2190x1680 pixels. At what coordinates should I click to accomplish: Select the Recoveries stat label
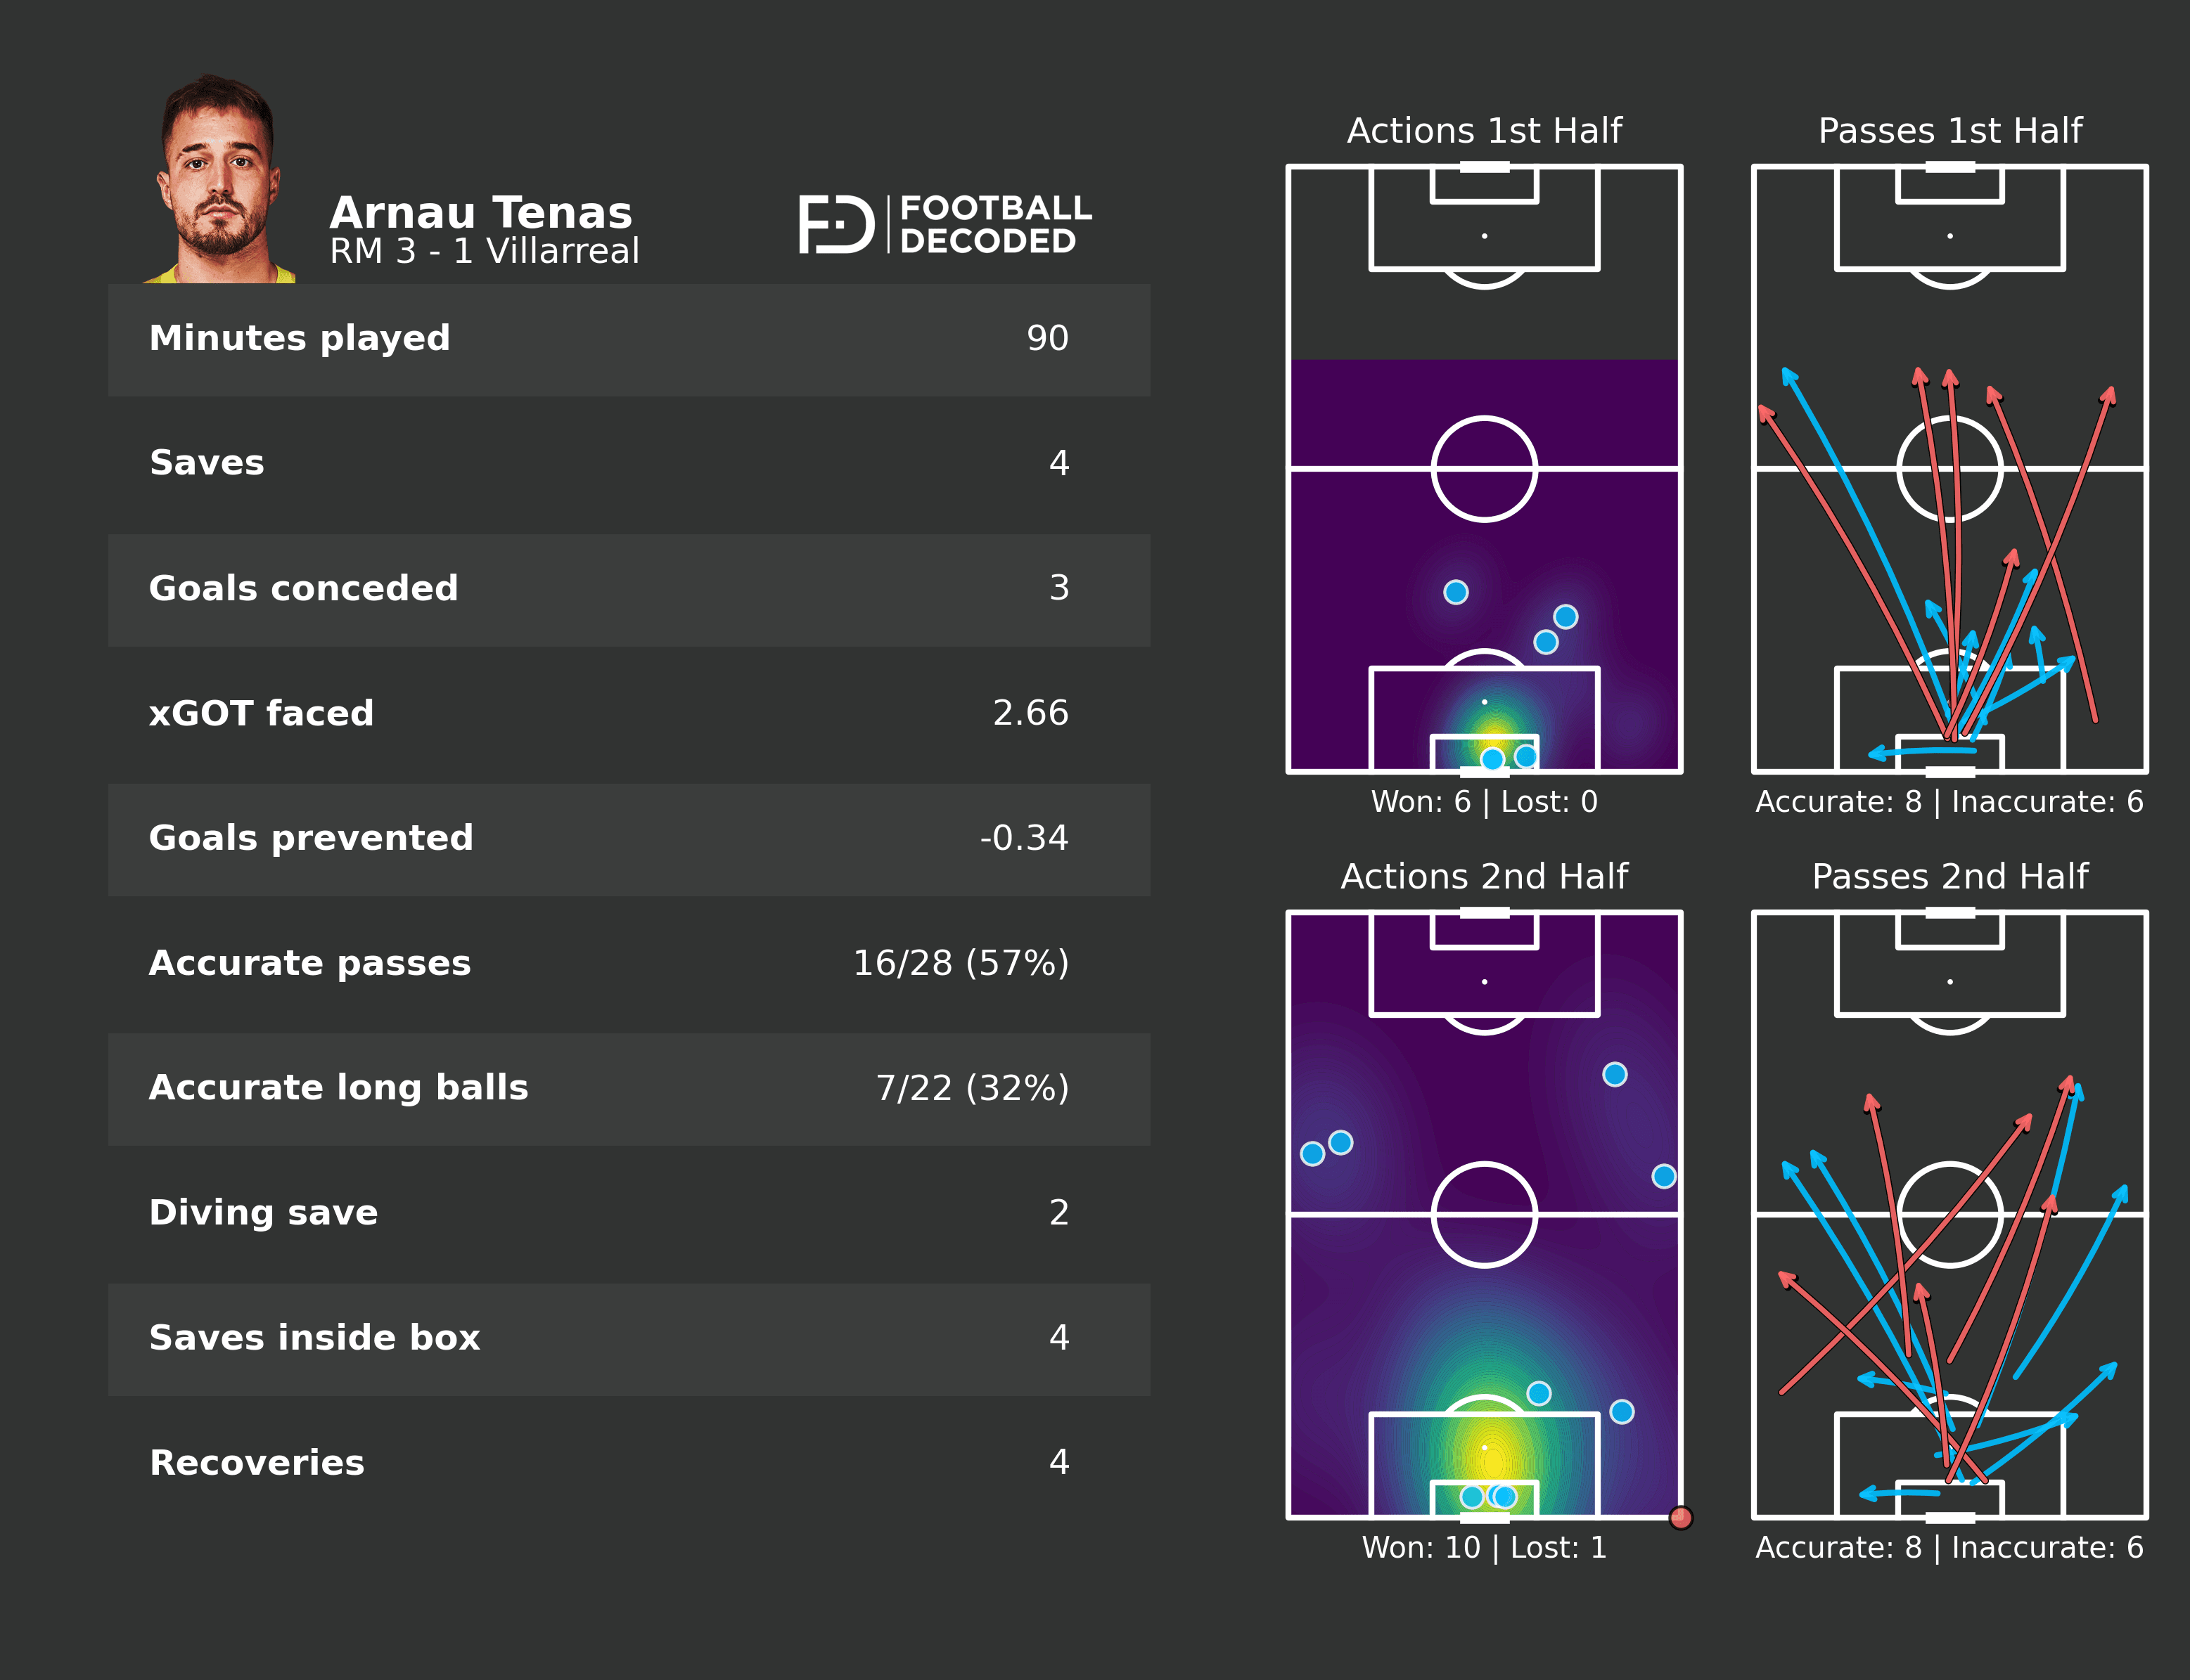click(257, 1463)
